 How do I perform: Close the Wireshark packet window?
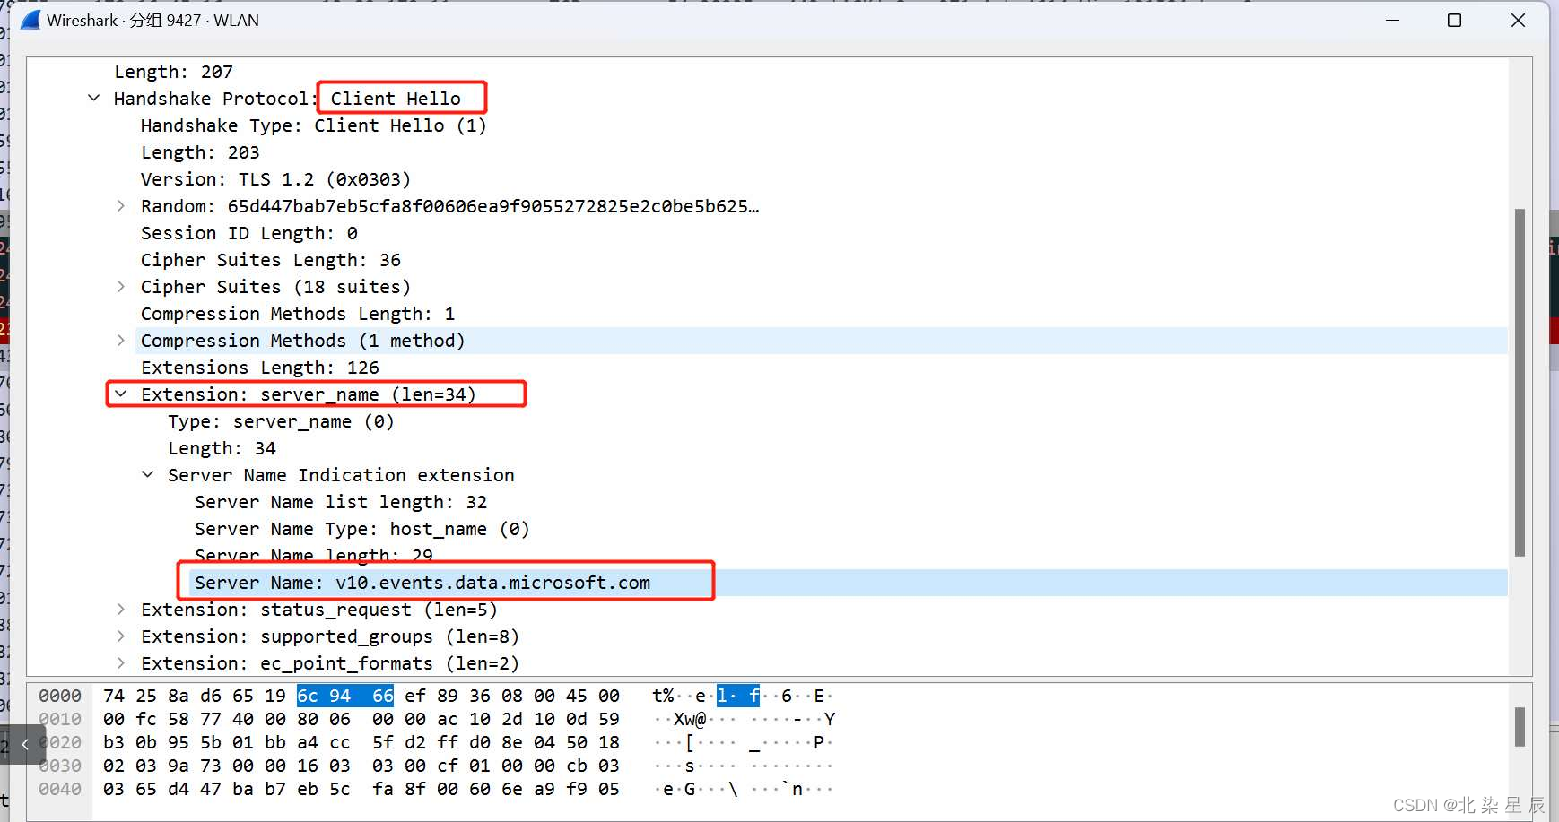[1518, 20]
